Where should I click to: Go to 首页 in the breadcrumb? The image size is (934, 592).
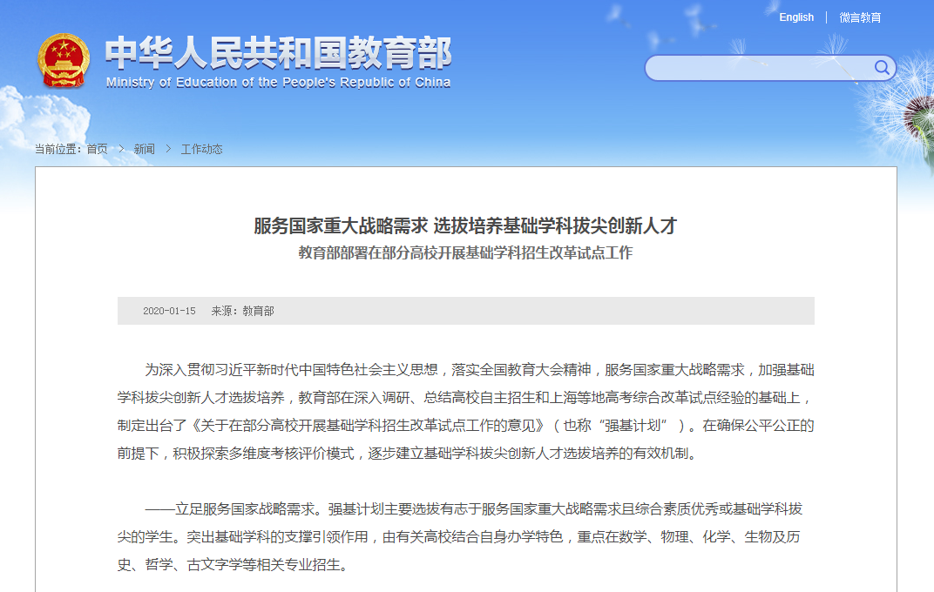[97, 149]
